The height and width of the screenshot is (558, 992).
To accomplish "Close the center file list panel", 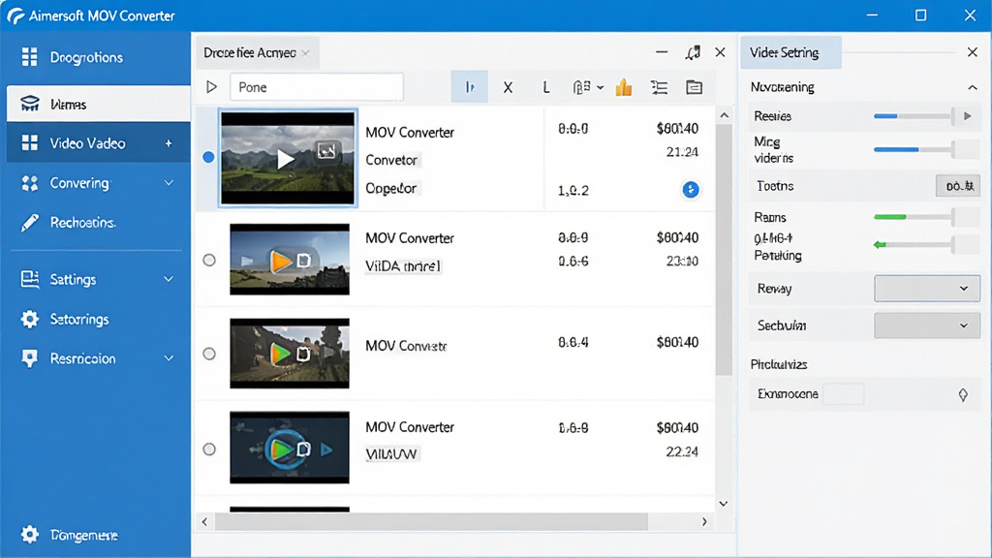I will (720, 52).
